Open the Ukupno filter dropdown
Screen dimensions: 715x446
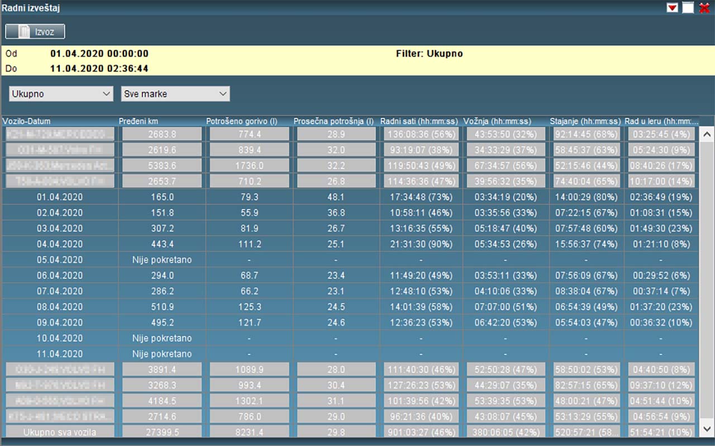pyautogui.click(x=61, y=94)
